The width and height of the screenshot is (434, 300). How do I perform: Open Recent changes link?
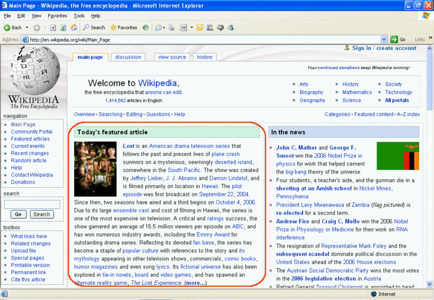pyautogui.click(x=30, y=154)
